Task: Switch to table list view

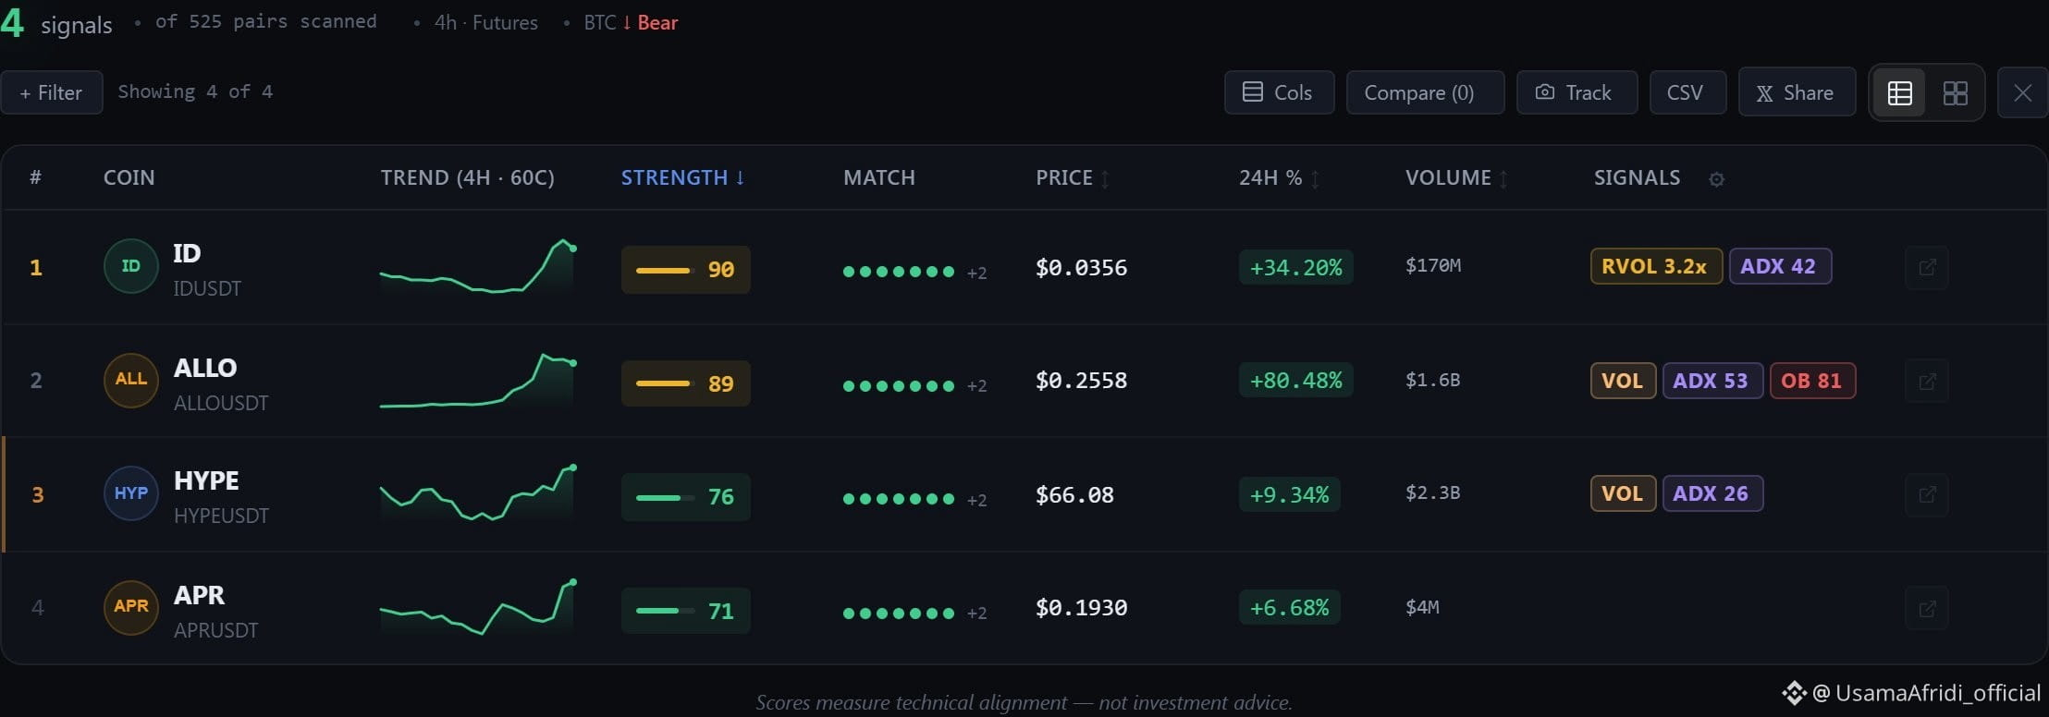Action: click(1899, 92)
